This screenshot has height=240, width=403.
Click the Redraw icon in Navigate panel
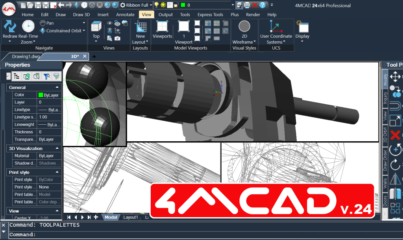click(x=10, y=27)
